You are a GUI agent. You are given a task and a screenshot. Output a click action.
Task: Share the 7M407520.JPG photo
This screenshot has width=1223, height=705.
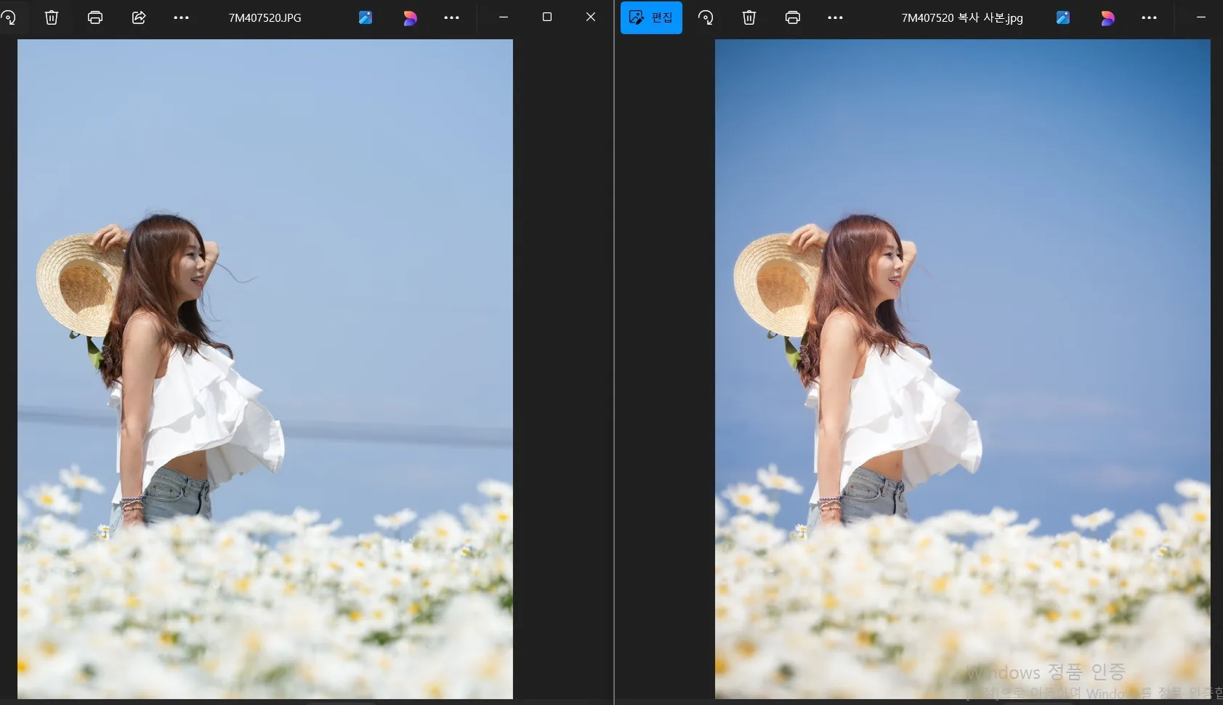point(139,17)
